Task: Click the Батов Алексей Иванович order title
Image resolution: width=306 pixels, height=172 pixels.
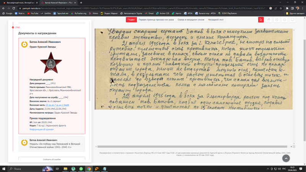Action: coord(45,42)
